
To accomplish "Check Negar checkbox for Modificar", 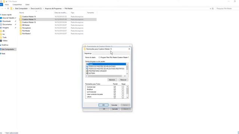I will (x=123, y=89).
